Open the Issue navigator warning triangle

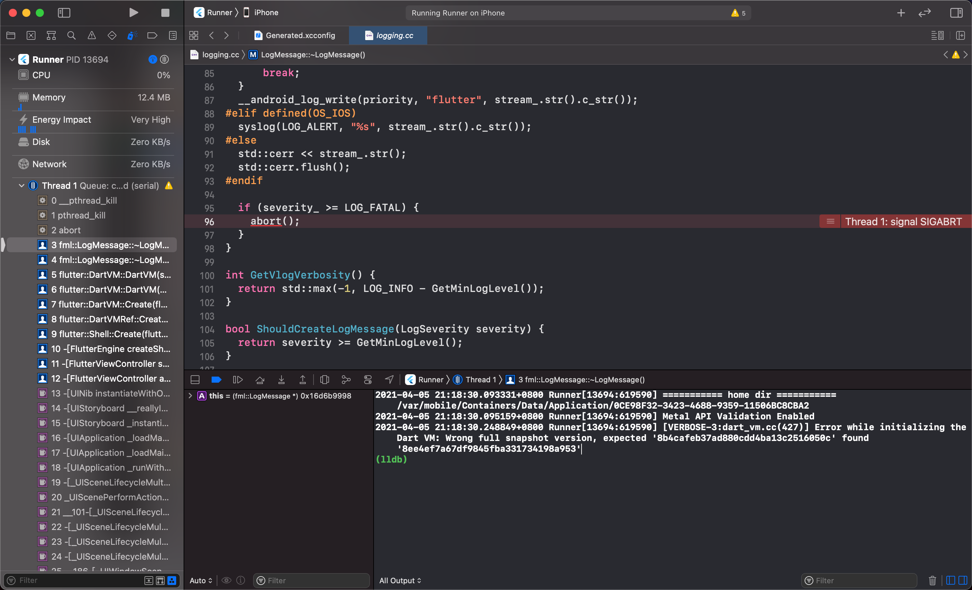click(91, 35)
